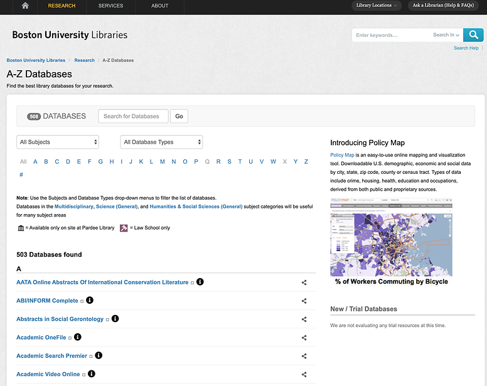Image resolution: width=487 pixels, height=386 pixels.
Task: Open info icon for ABI/INFORM Complete
Action: (x=90, y=300)
